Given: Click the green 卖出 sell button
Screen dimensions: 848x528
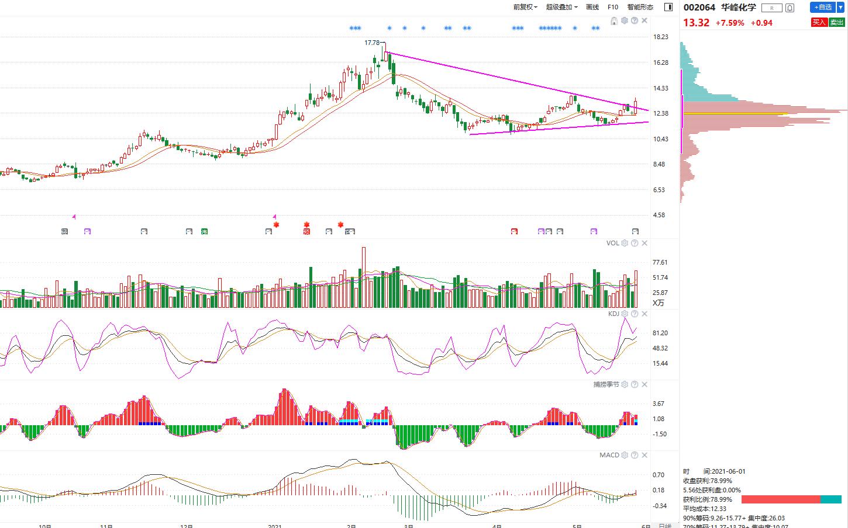Looking at the screenshot, I should coord(837,22).
